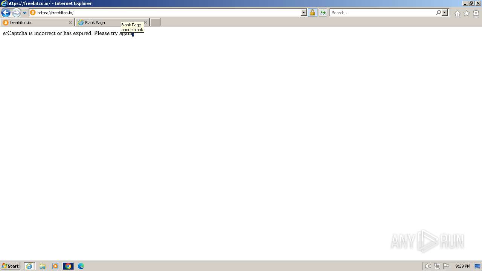
Task: Open the Tools gear icon
Action: point(476,13)
